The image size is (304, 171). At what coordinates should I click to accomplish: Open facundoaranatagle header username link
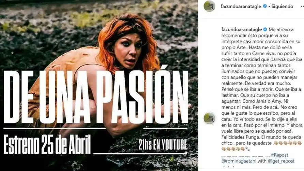tap(241, 6)
